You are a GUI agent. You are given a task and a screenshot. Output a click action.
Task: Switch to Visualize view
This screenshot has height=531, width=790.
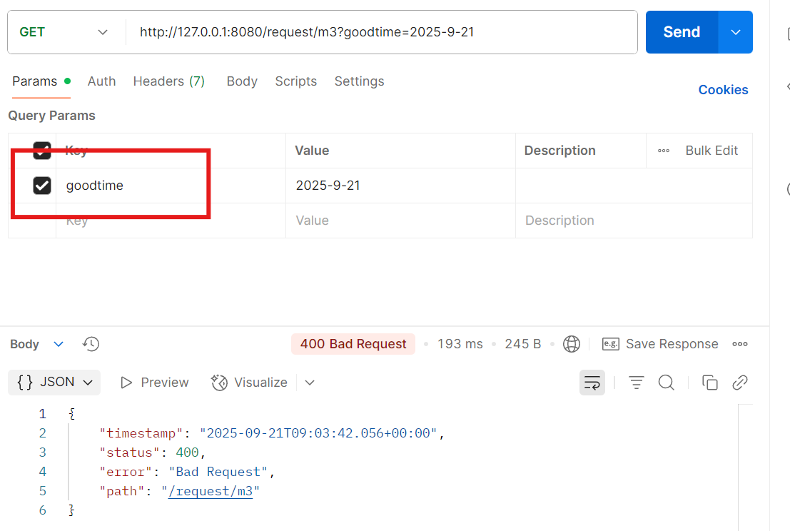pos(249,383)
